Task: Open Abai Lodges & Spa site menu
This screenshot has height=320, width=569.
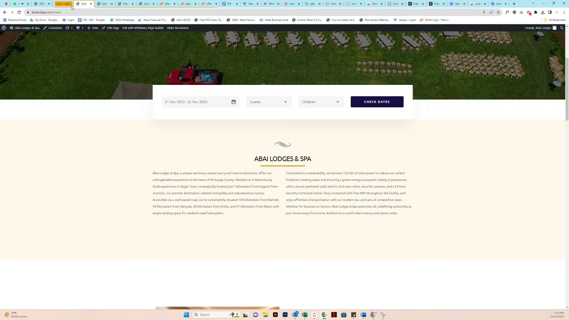Action: pyautogui.click(x=24, y=28)
